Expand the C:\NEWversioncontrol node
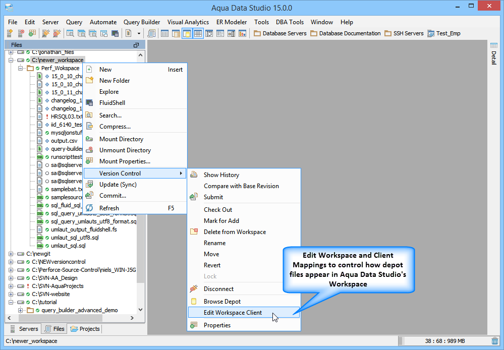The height and width of the screenshot is (350, 504). click(11, 262)
